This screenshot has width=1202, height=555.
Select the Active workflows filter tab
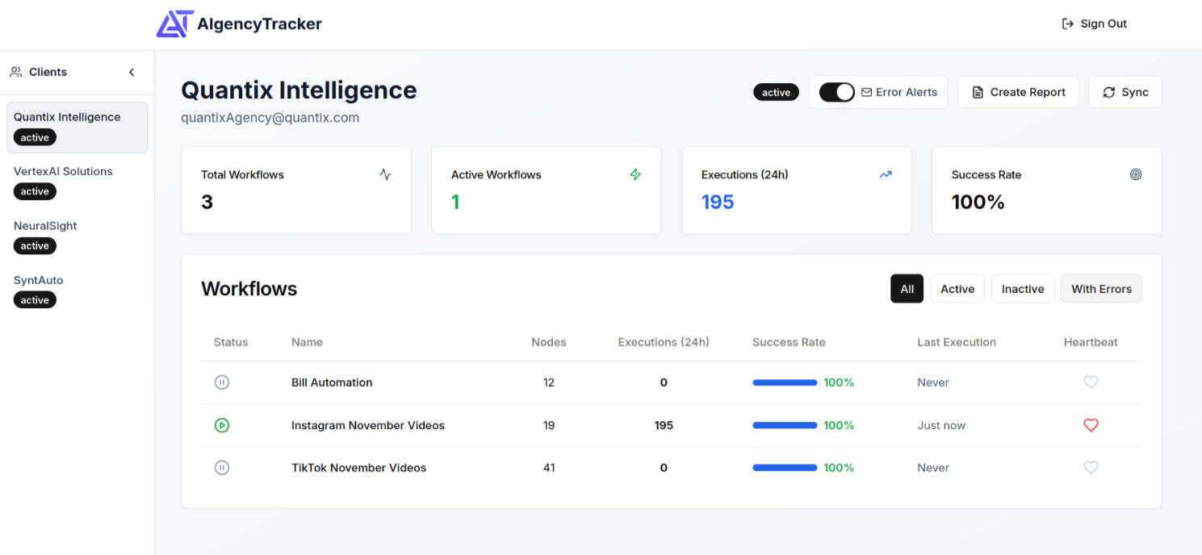pyautogui.click(x=957, y=288)
